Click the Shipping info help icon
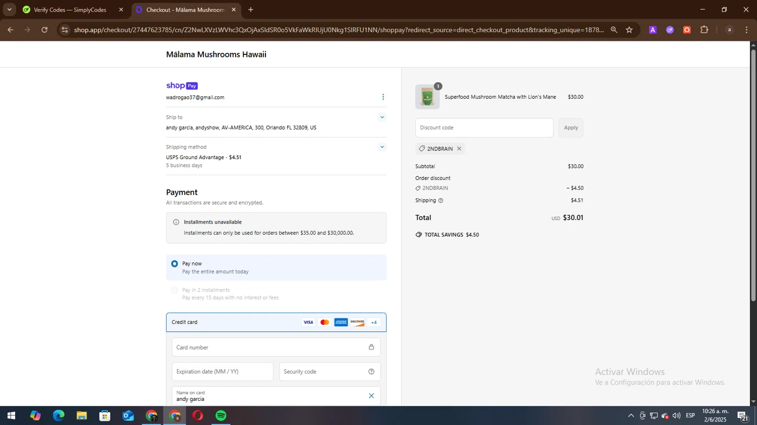The width and height of the screenshot is (757, 425). (441, 200)
